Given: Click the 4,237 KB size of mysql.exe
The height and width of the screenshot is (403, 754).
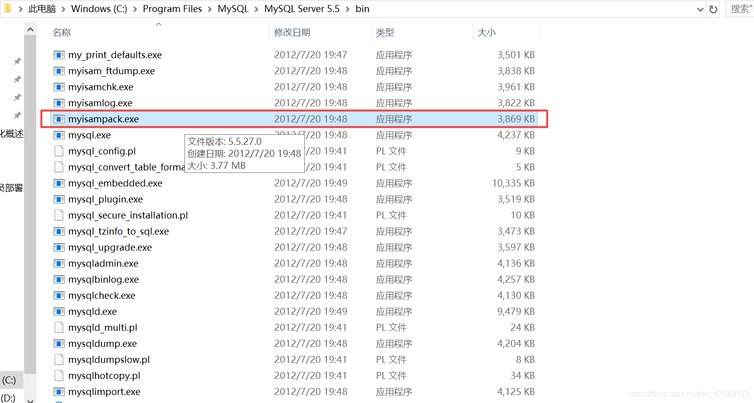Looking at the screenshot, I should [516, 135].
